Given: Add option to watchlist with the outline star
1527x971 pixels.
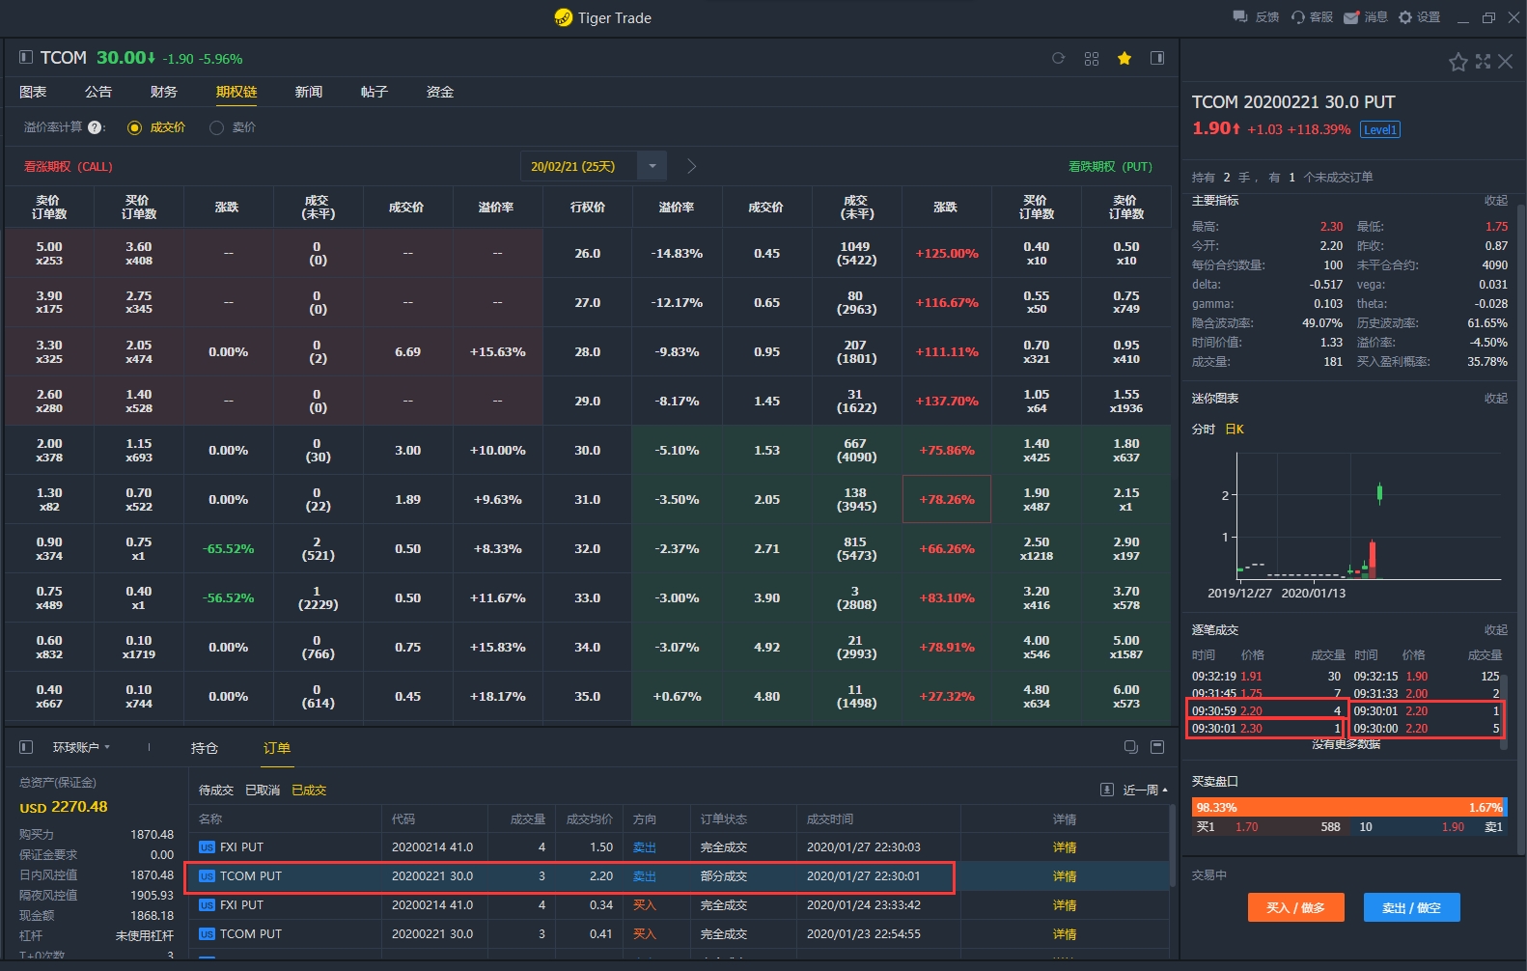Looking at the screenshot, I should (1458, 62).
